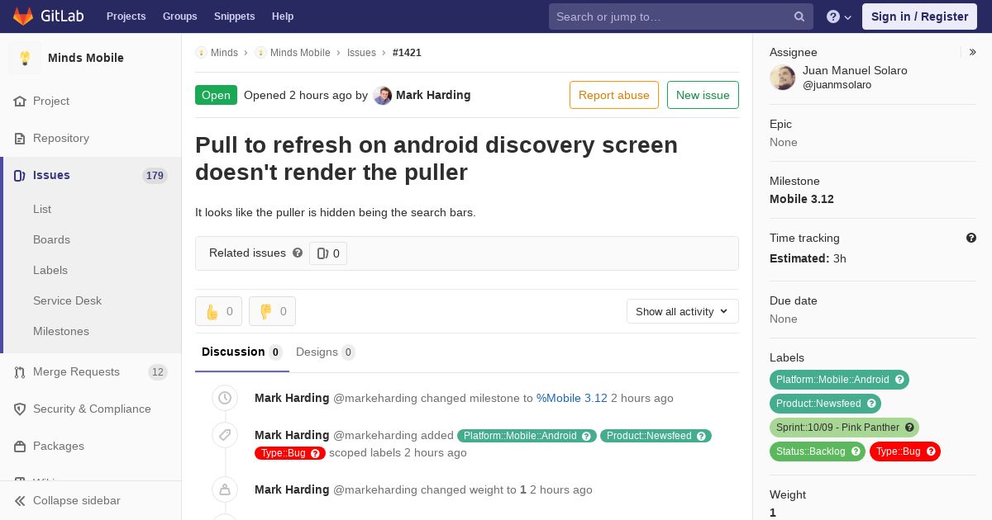Open the Projects menu
The image size is (992, 520).
[126, 17]
